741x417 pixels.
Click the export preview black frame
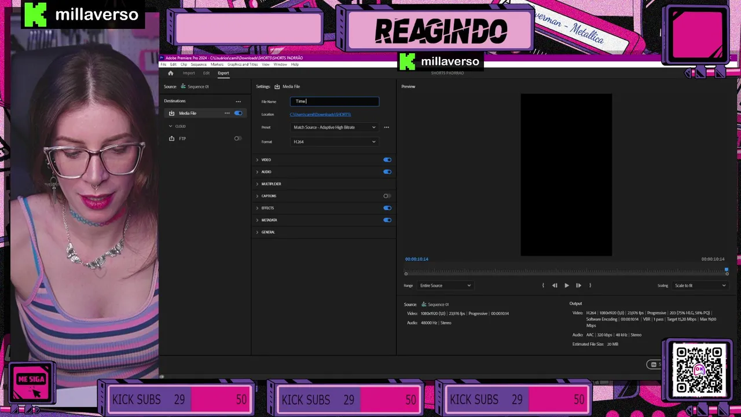click(x=566, y=174)
